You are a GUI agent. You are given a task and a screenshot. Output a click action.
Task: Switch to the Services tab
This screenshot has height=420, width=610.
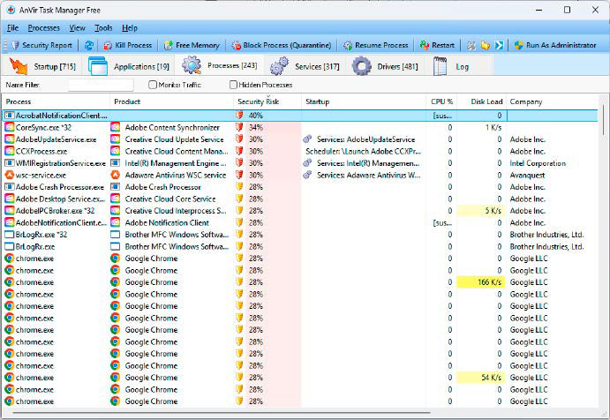click(x=305, y=66)
